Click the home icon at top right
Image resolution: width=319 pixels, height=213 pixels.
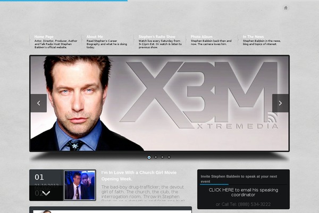[x=286, y=8]
